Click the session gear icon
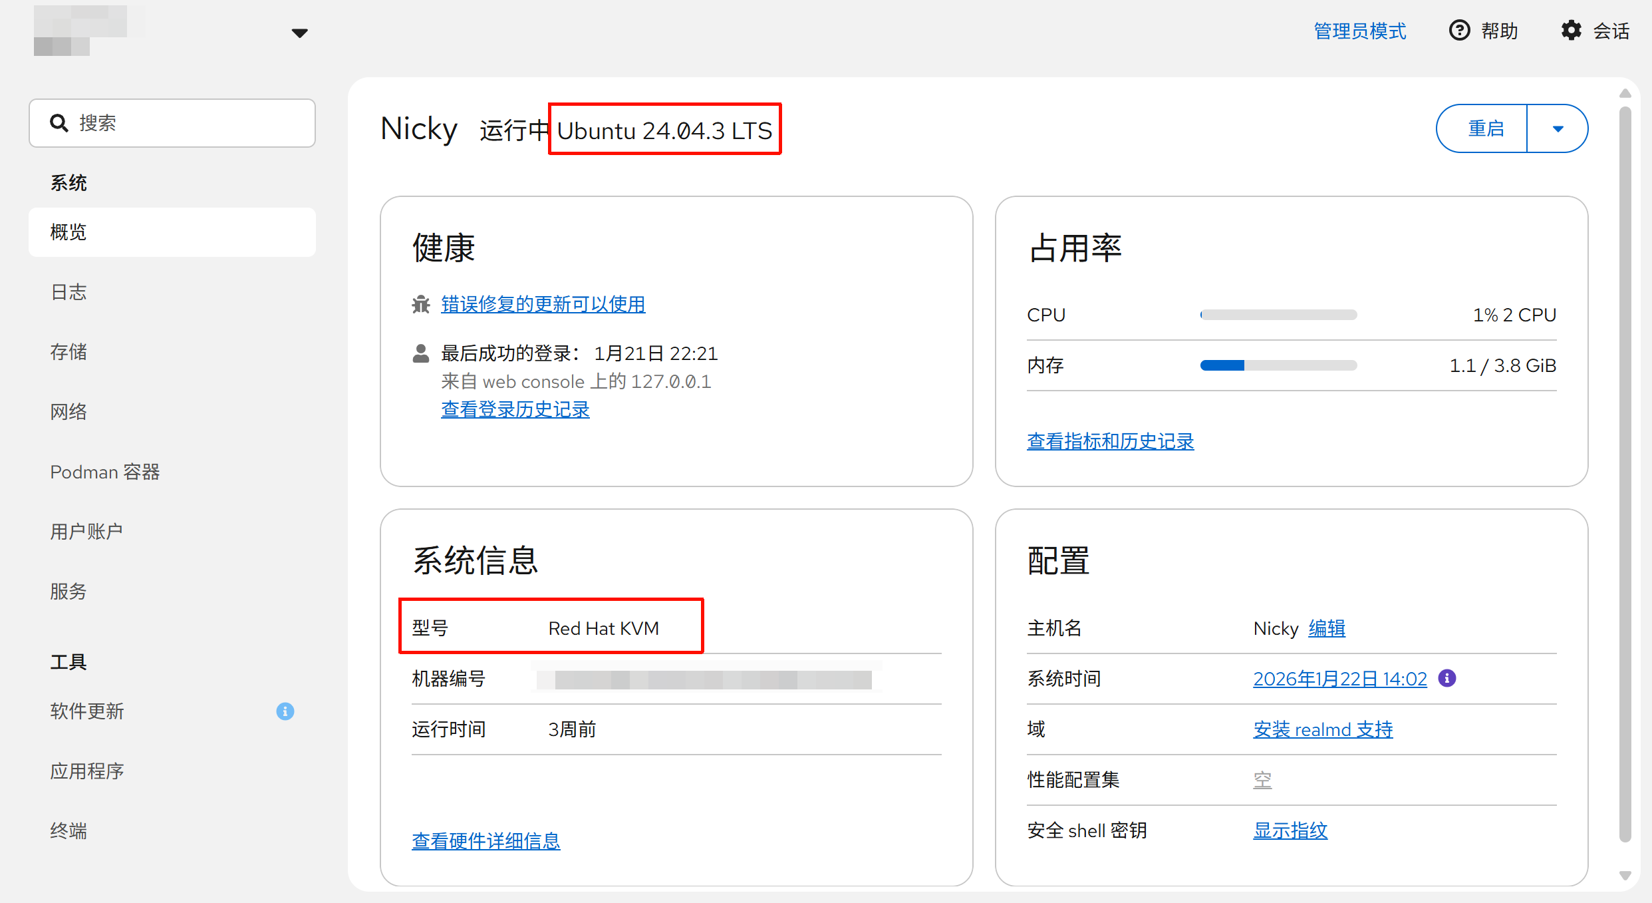Viewport: 1652px width, 903px height. (x=1571, y=31)
